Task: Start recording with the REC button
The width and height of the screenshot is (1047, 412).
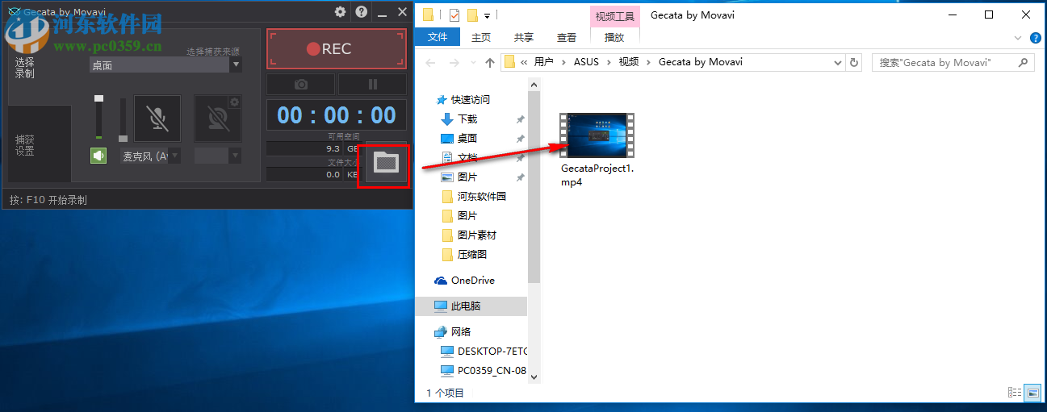Action: click(x=337, y=49)
